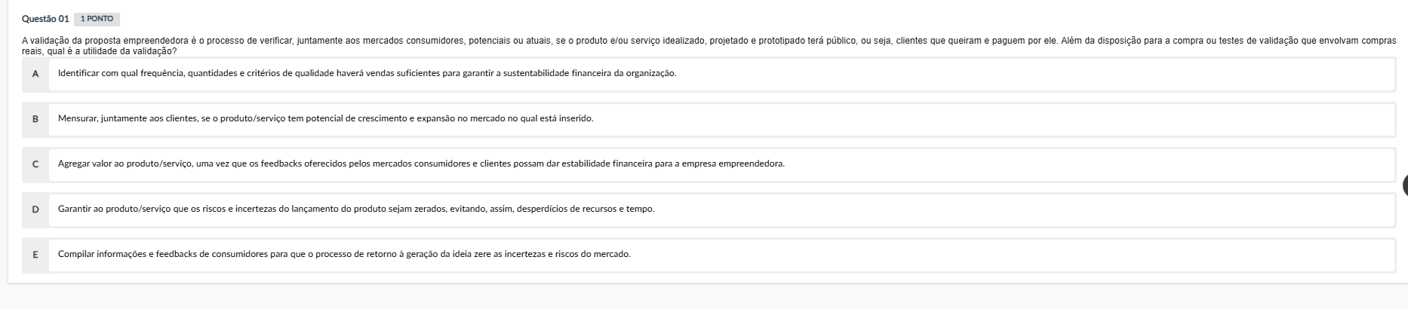Select the letter A option badge

pos(35,74)
